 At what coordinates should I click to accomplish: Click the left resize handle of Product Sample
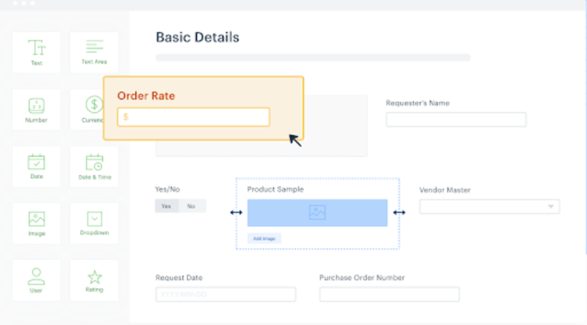[x=236, y=212]
